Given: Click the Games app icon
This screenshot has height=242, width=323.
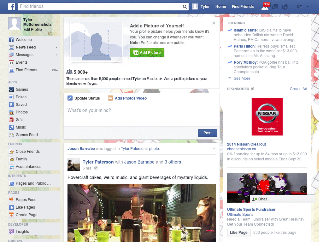Looking at the screenshot, I should tap(11, 89).
